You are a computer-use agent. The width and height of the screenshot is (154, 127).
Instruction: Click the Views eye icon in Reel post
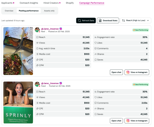[37, 43]
